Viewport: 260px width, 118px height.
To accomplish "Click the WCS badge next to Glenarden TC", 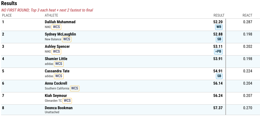I will tap(67, 101).
